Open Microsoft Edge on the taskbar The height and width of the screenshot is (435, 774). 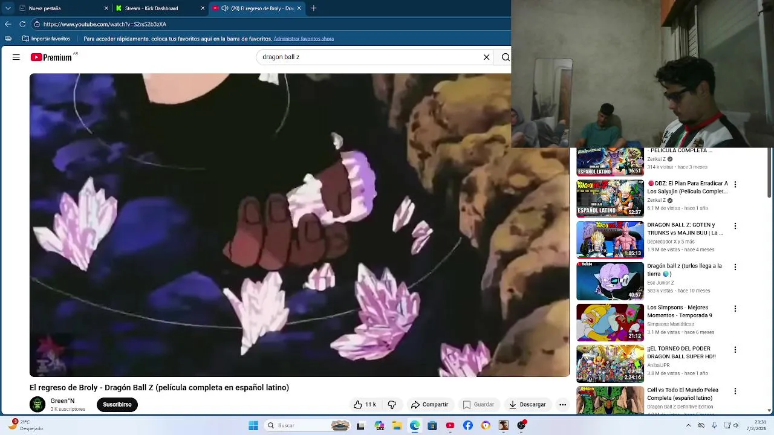point(415,425)
